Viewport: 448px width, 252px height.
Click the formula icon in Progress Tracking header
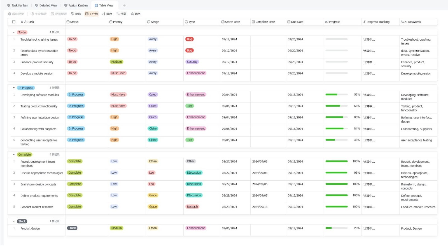tap(364, 22)
